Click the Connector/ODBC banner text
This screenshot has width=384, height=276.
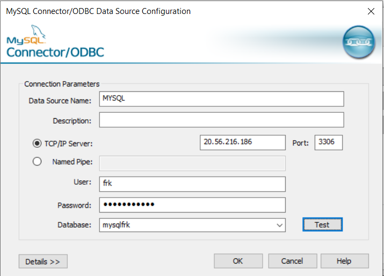[55, 53]
